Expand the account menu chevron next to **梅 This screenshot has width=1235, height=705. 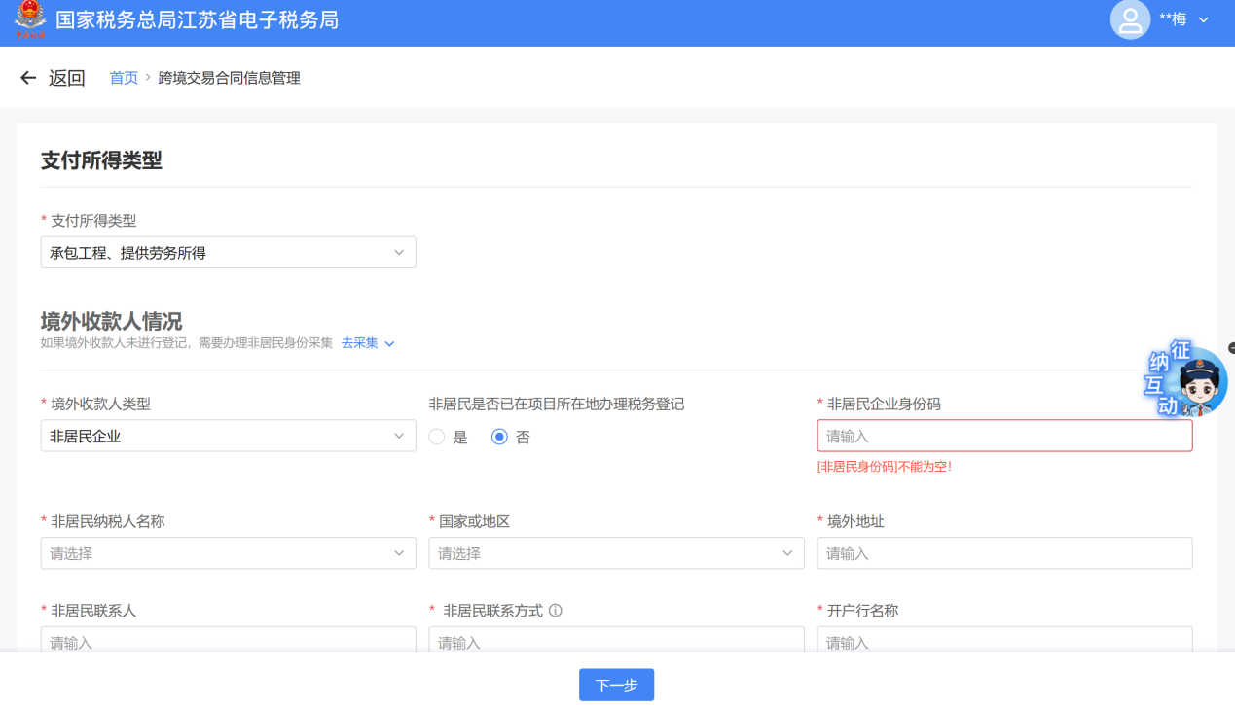(x=1204, y=19)
